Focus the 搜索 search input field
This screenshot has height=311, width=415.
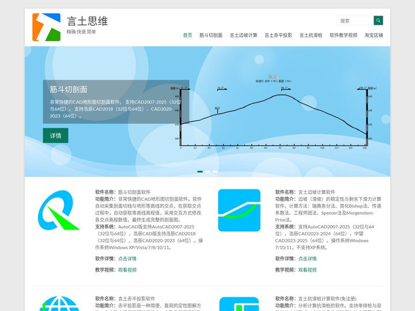(356, 20)
